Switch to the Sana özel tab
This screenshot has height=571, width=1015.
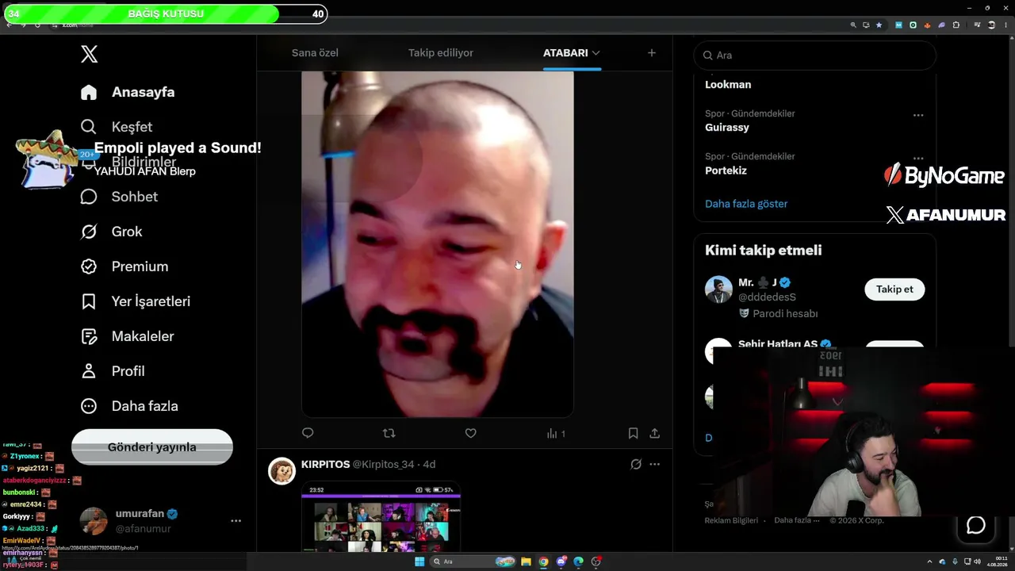(x=315, y=53)
